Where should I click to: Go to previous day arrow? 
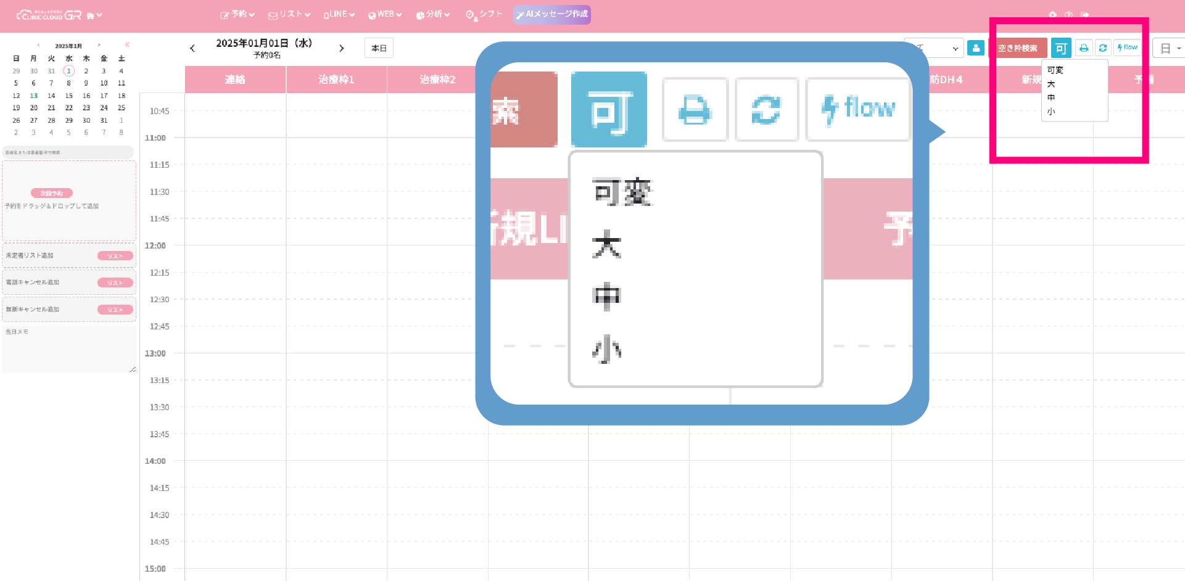192,48
